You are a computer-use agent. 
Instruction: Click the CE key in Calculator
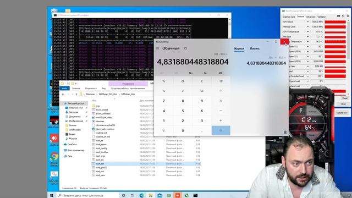point(183,81)
